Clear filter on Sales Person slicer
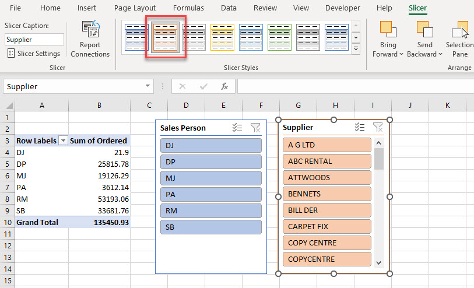Viewport: 474px width, 288px height. 255,128
